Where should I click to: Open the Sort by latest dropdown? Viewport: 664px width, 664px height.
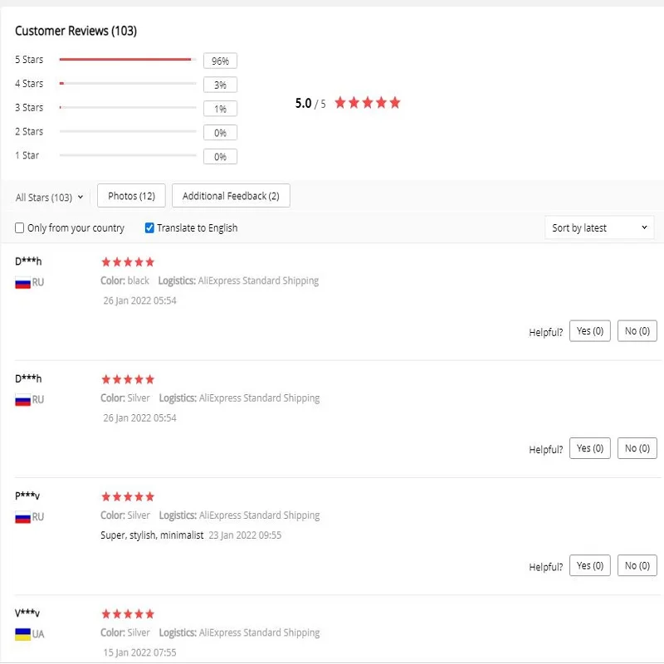coord(599,227)
